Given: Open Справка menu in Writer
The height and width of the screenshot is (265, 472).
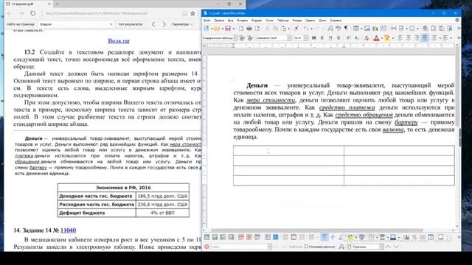Looking at the screenshot, I should (x=336, y=21).
